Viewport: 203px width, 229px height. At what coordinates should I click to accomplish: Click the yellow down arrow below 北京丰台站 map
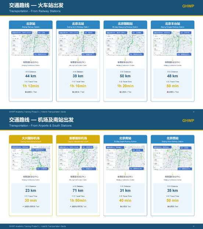[172, 59]
